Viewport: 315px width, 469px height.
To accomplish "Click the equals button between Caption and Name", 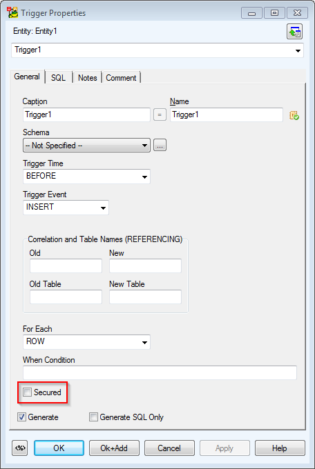I will (160, 115).
